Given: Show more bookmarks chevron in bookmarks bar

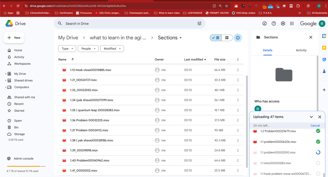Looking at the screenshot, I should pos(299,13).
